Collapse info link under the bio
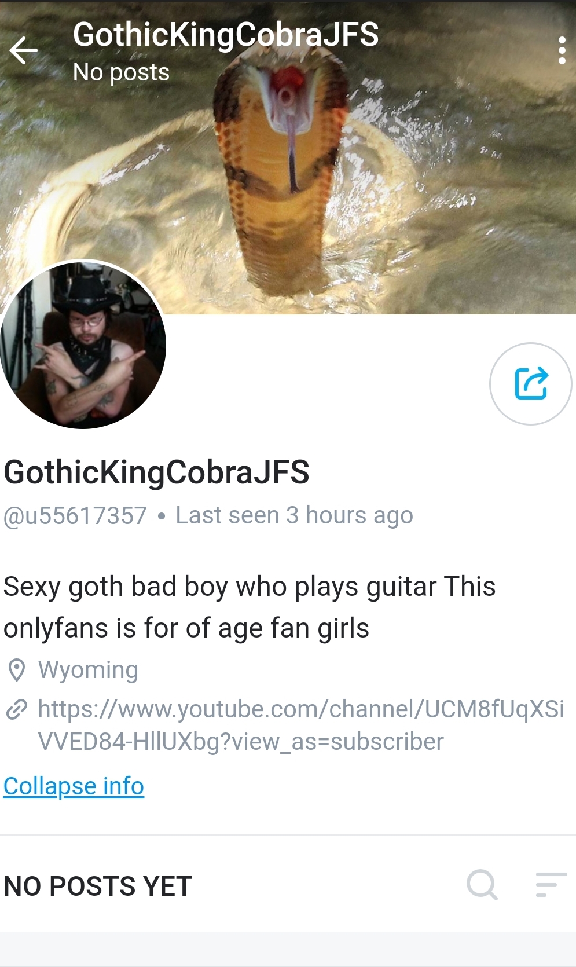576x967 pixels. point(74,786)
